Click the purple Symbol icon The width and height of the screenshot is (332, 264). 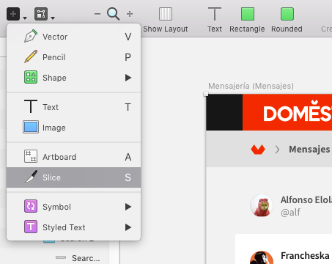[x=31, y=206]
